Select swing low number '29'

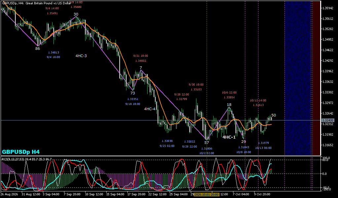pyautogui.click(x=243, y=142)
